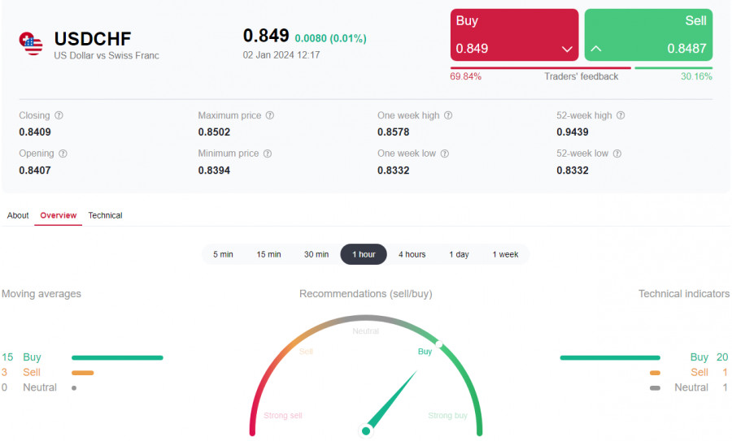Click the Technical indicators heading

684,294
